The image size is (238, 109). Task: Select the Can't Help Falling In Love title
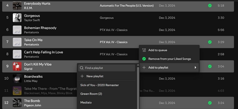43,52
